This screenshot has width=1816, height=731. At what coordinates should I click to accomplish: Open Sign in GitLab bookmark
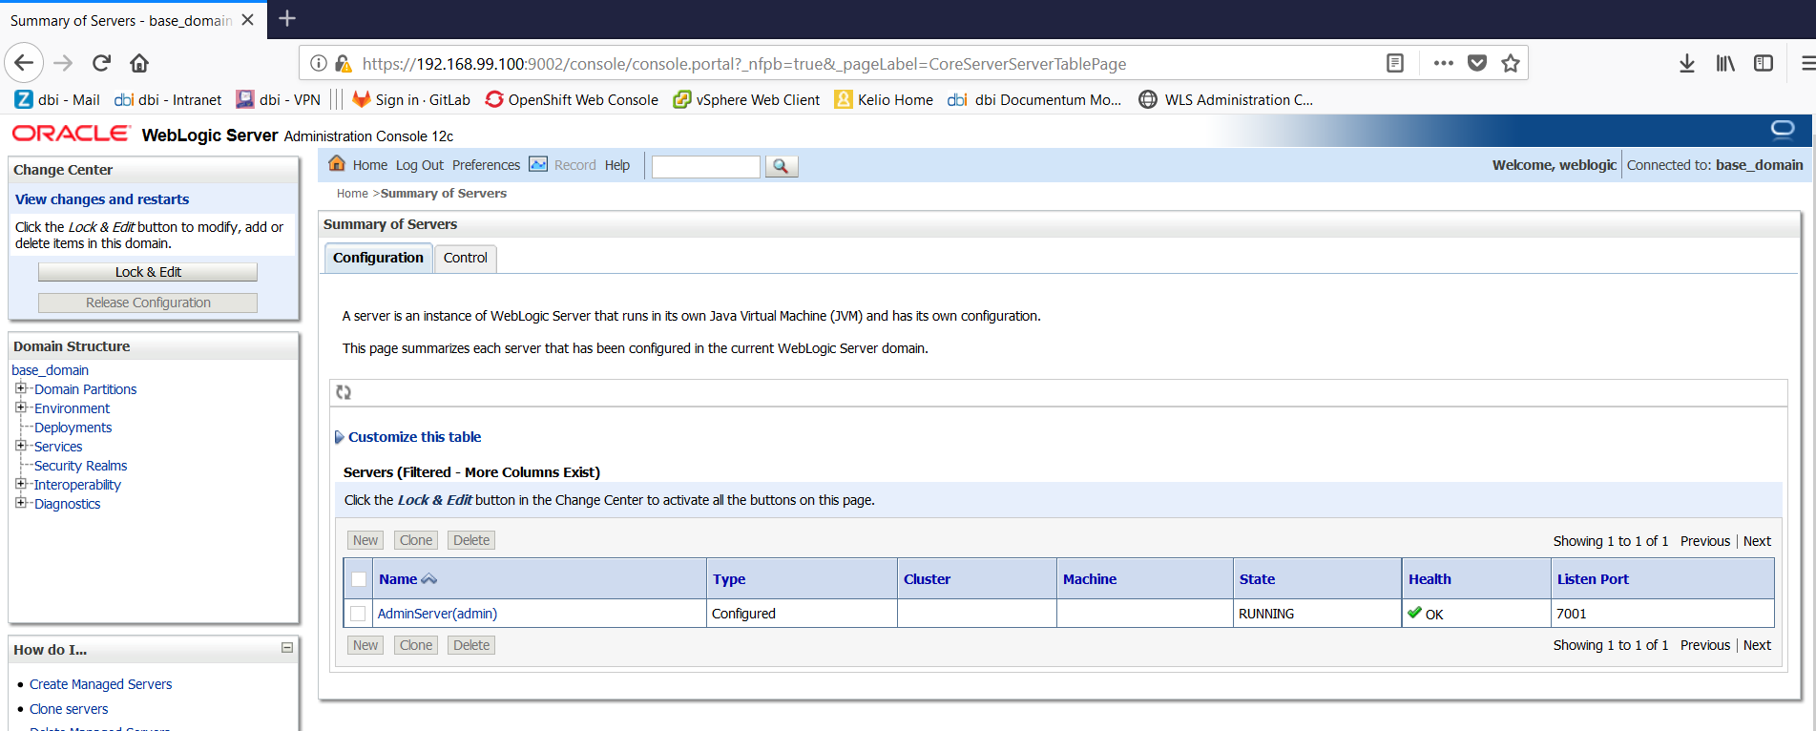pos(411,99)
